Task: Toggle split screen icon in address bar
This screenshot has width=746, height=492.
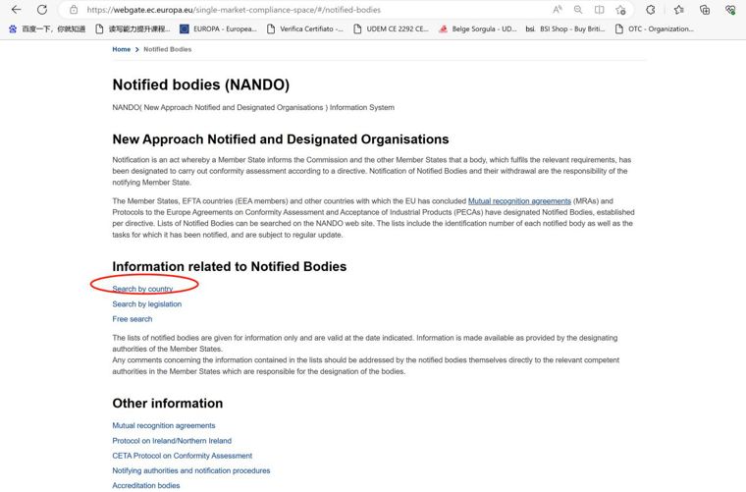Action: 599,10
